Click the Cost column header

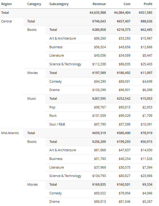127,4
